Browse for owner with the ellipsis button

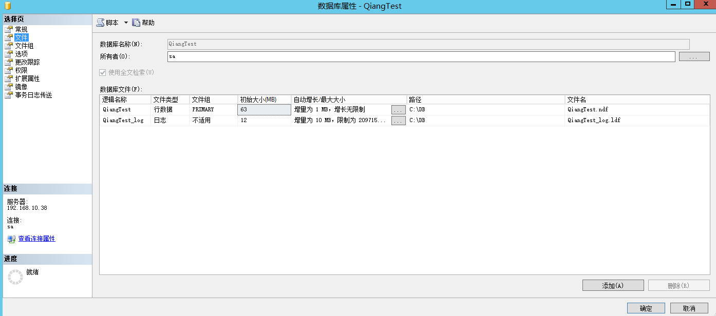pyautogui.click(x=694, y=57)
